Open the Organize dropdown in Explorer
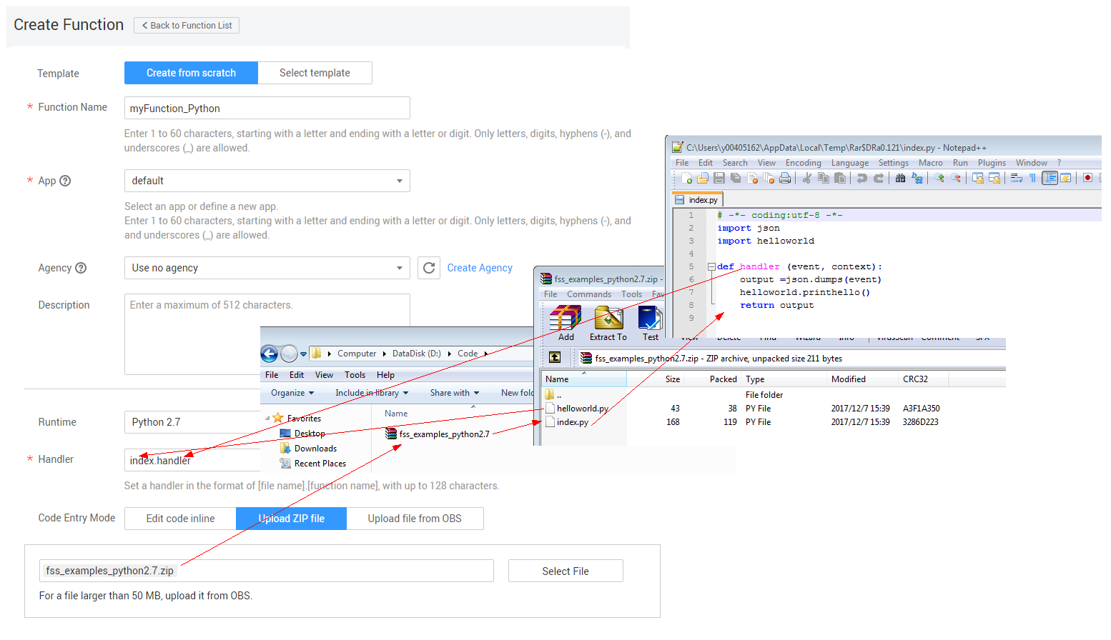1111x640 pixels. point(292,393)
